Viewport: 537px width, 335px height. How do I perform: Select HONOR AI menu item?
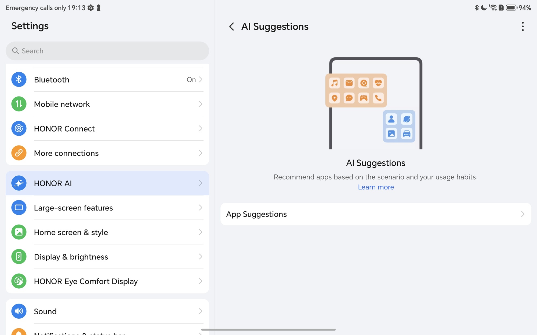[107, 183]
